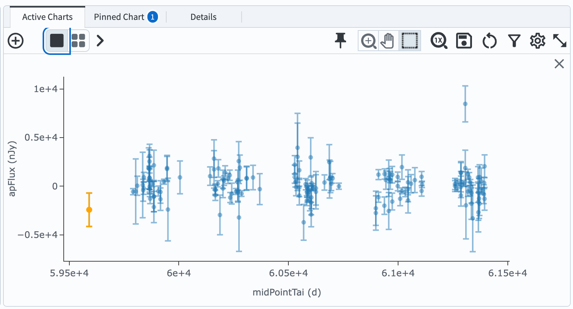Open the Details tab
Image resolution: width=573 pixels, height=309 pixels.
[x=203, y=17]
